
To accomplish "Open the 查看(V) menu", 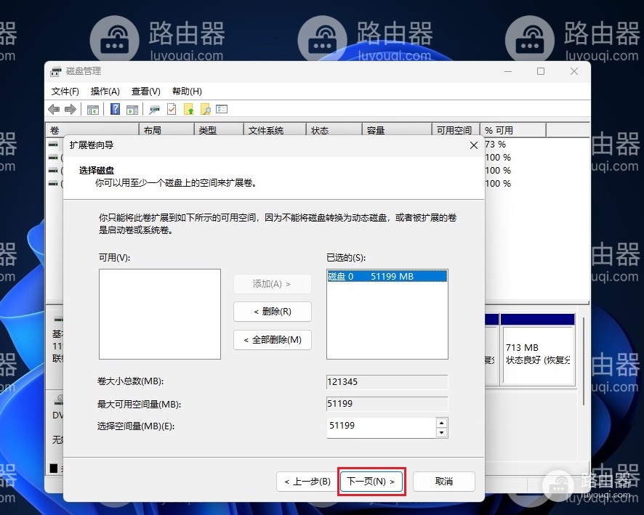I will pos(146,91).
